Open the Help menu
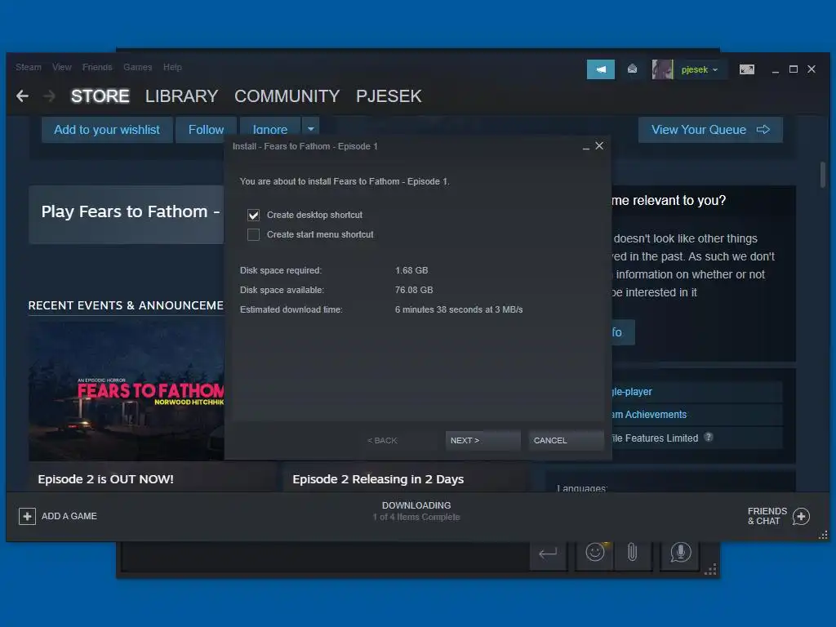 (x=172, y=67)
